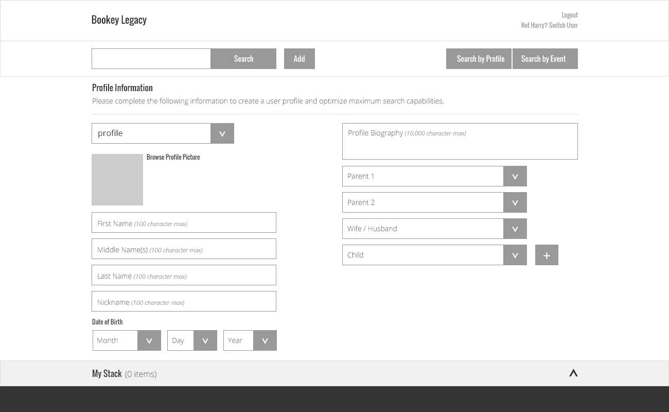Image resolution: width=669 pixels, height=412 pixels.
Task: Expand My Stack with the up arrow
Action: point(573,373)
